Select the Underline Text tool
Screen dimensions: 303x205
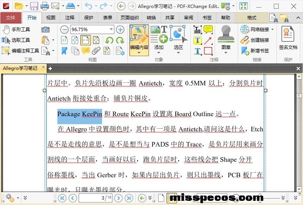click(x=198, y=51)
